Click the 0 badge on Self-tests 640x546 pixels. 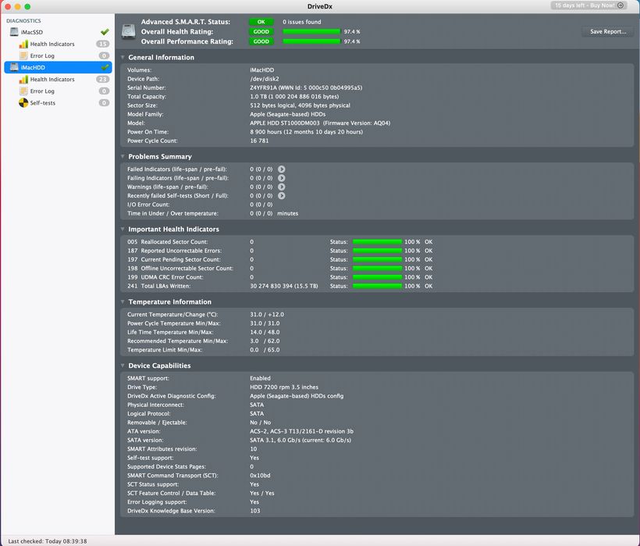(x=104, y=103)
